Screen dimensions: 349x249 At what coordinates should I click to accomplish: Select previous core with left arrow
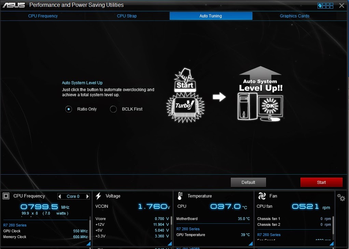(x=59, y=196)
